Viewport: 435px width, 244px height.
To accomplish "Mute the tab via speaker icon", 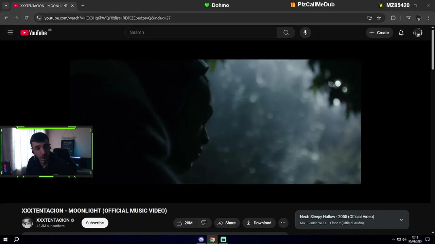I will click(x=66, y=6).
